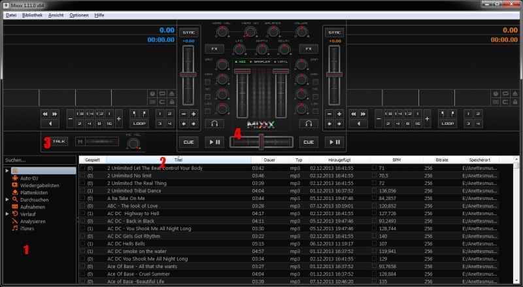
Task: Sort library by Titel column header
Action: point(178,160)
